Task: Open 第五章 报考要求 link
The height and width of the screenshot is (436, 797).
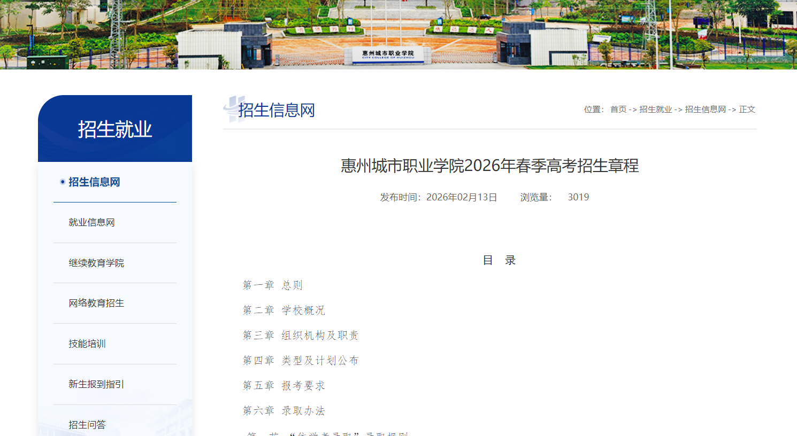Action: [x=283, y=385]
